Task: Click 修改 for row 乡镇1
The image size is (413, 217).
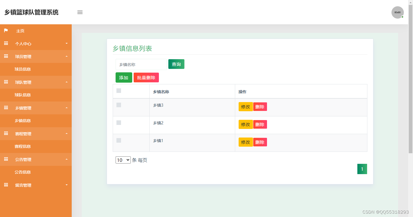Action: point(246,142)
